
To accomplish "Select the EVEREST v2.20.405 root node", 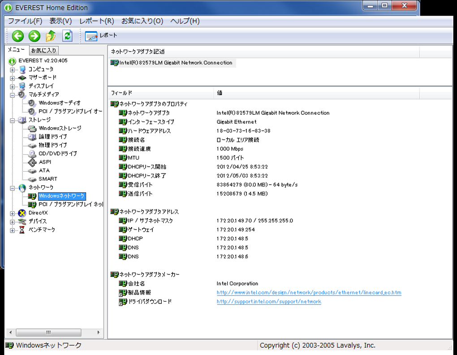I will (x=43, y=61).
